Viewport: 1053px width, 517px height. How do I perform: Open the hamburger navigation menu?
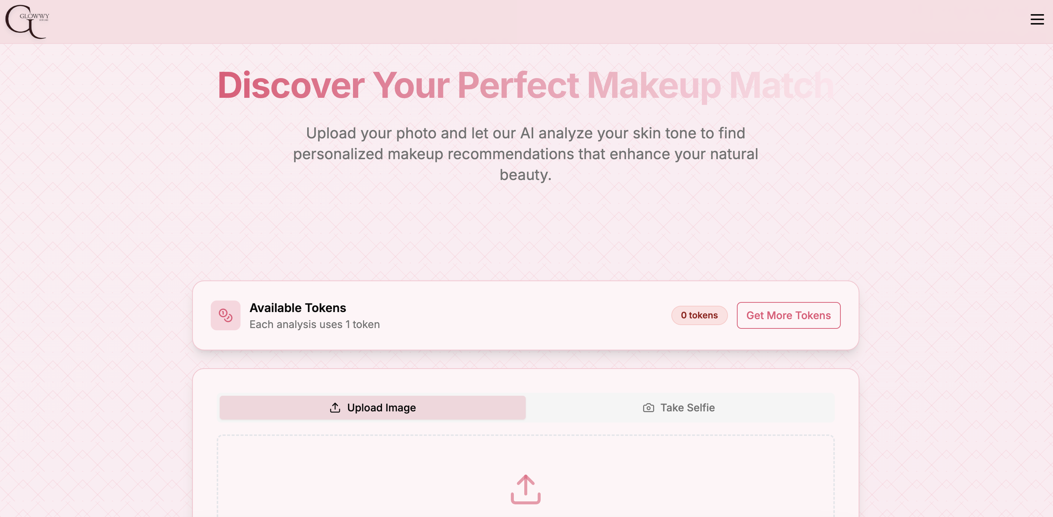tap(1037, 19)
